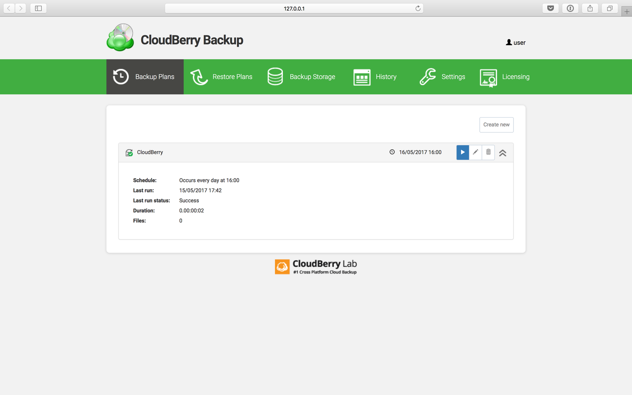
Task: Click the last run value 15/05/2017 17:42
Action: [x=200, y=191]
